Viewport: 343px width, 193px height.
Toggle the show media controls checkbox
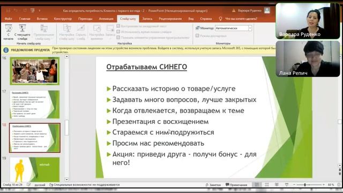click(x=118, y=38)
